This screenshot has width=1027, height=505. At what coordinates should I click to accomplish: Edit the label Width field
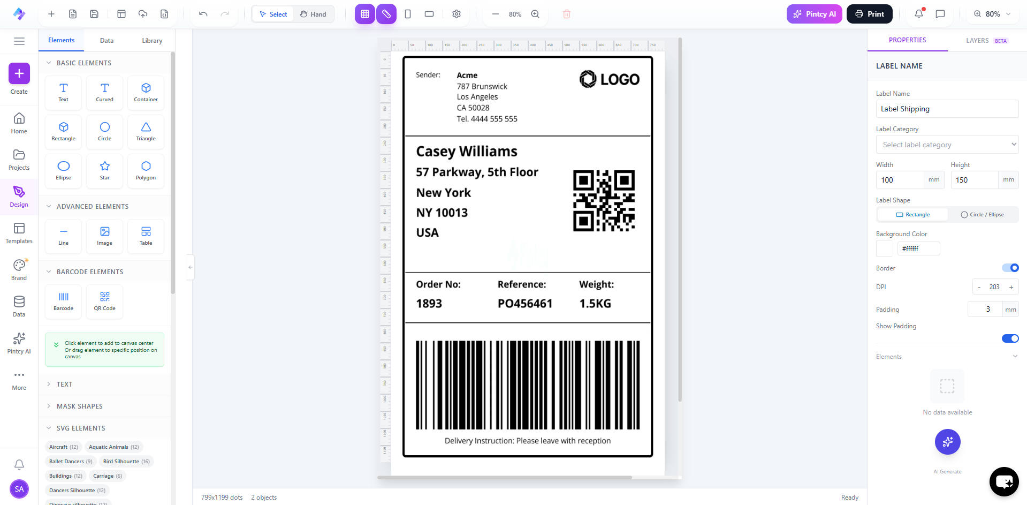900,180
